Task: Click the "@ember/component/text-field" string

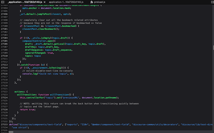Action: (110, 125)
